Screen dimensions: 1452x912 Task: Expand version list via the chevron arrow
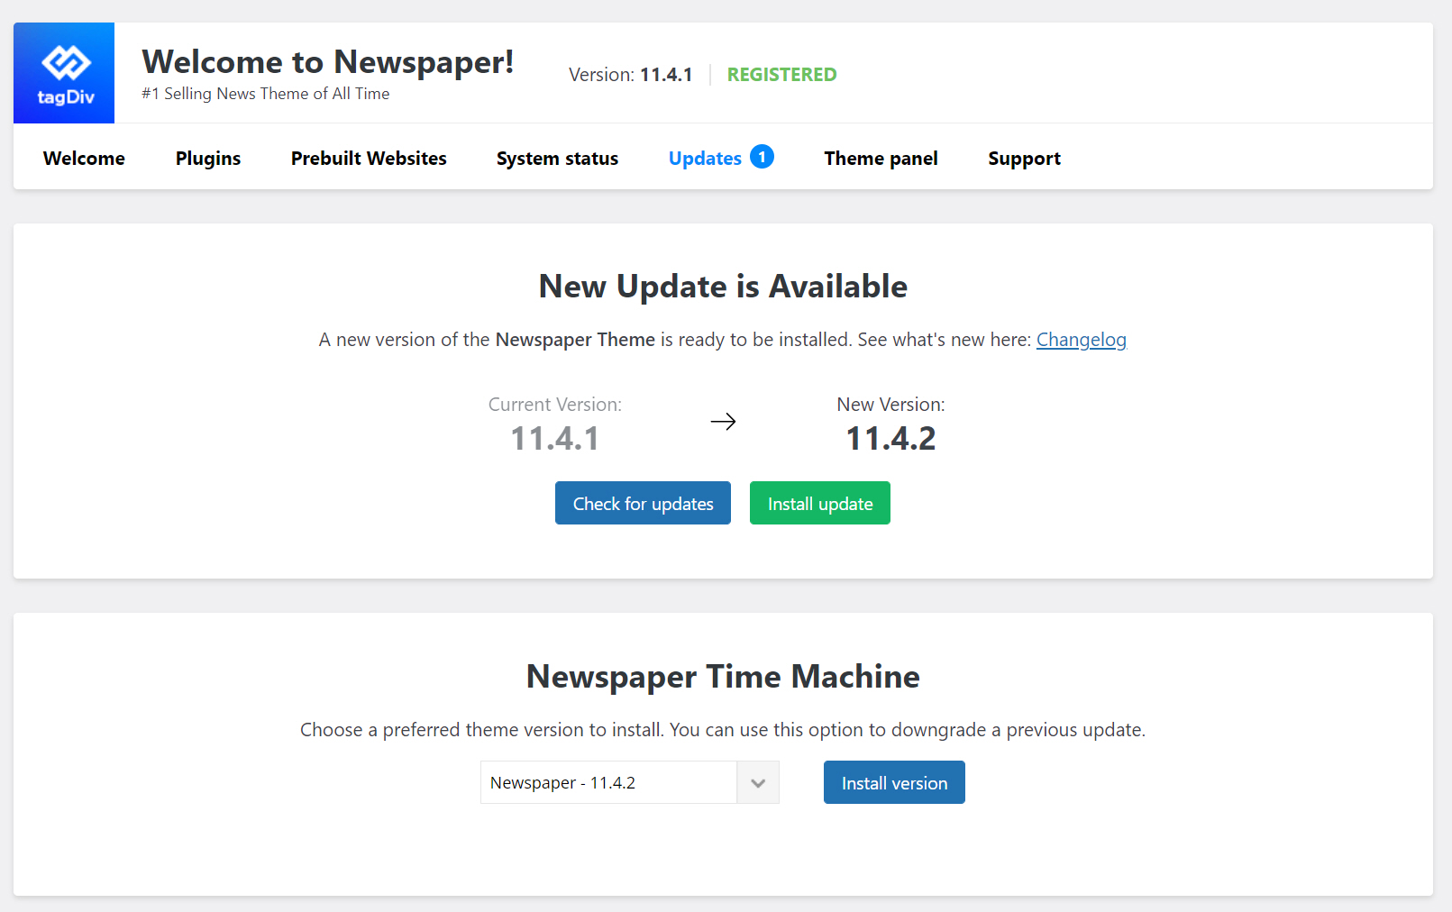pyautogui.click(x=758, y=782)
